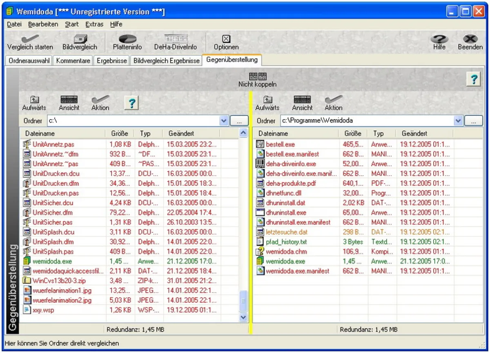Switch to the Ergebnisse tab
This screenshot has width=490, height=353.
(112, 60)
